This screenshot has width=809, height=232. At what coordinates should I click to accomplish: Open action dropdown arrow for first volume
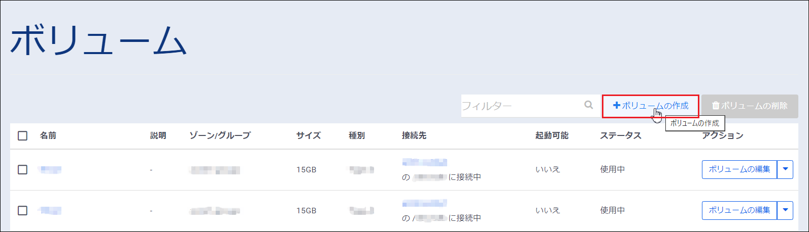pos(785,169)
